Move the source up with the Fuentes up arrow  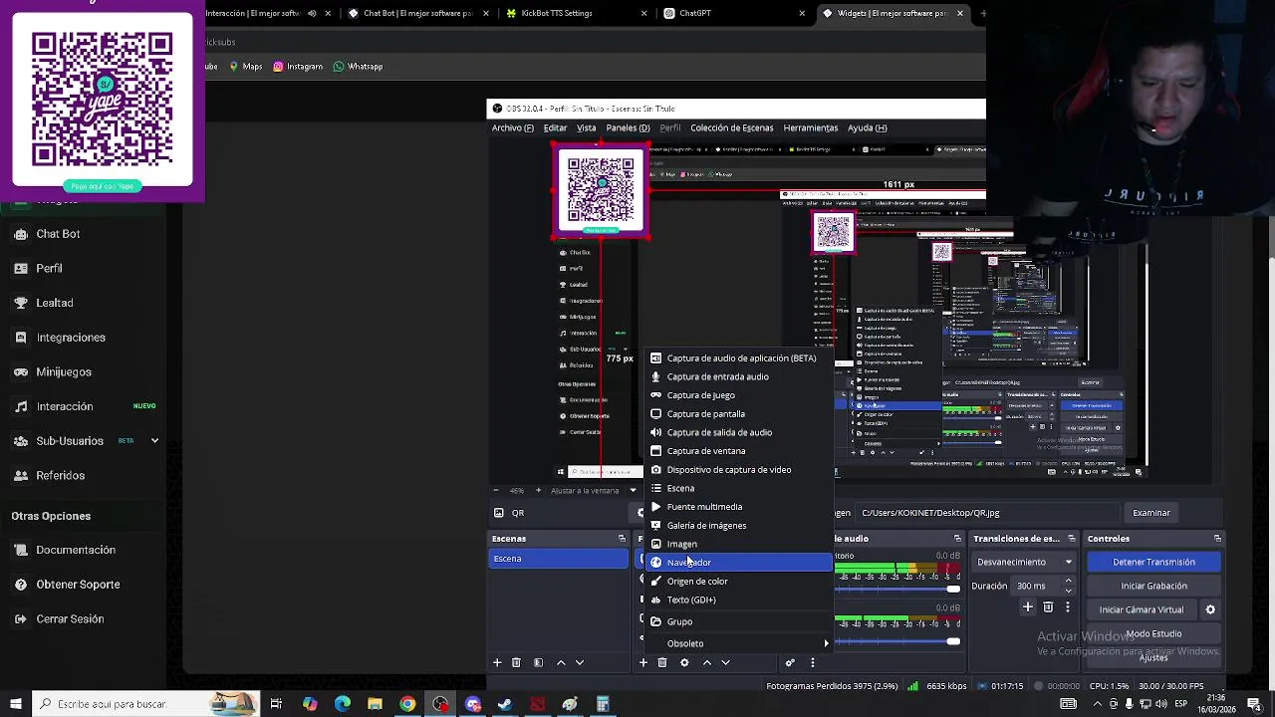pyautogui.click(x=707, y=663)
